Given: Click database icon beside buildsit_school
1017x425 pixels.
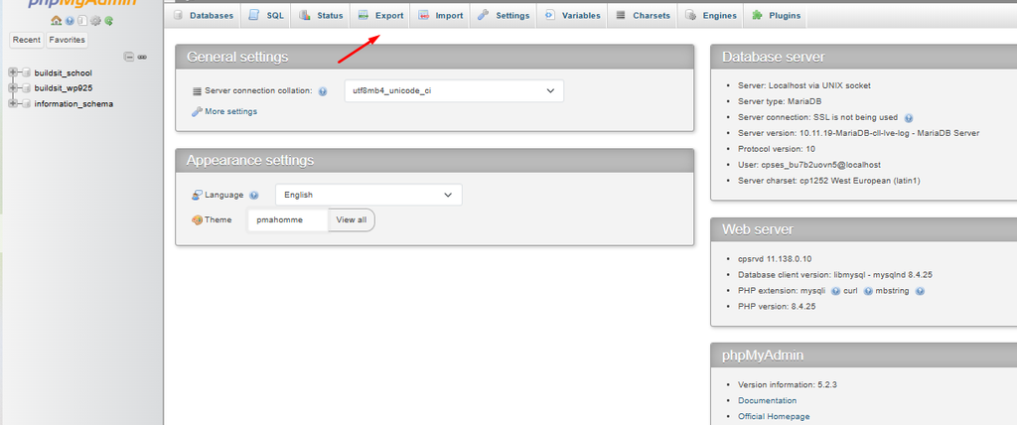Looking at the screenshot, I should [26, 72].
